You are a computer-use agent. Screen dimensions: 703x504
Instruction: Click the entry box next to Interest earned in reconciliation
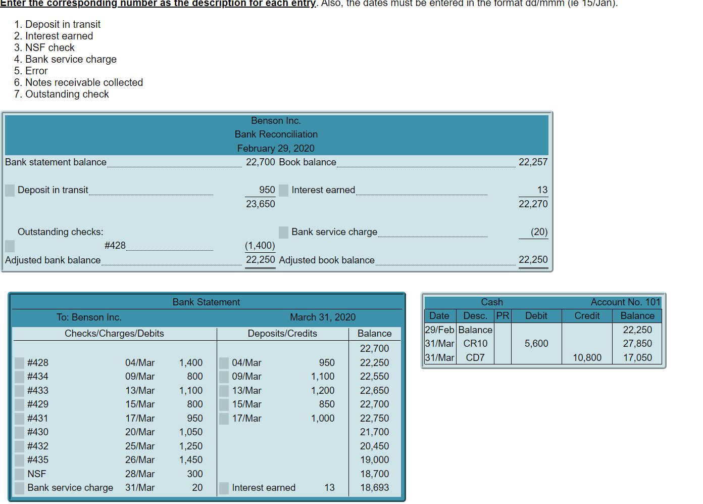point(284,190)
